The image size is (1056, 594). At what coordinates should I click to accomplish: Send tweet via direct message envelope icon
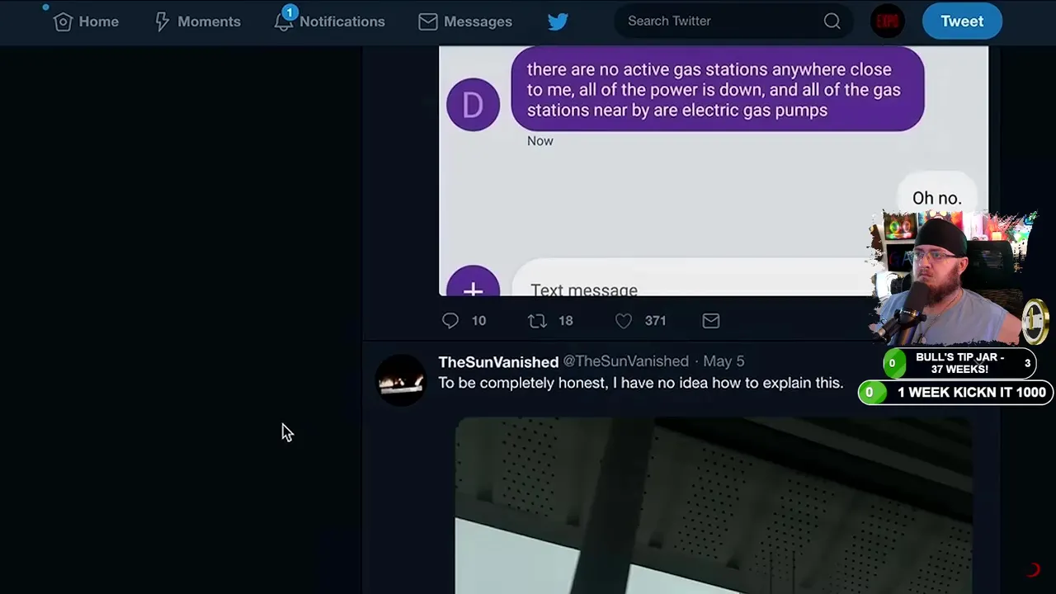coord(711,321)
